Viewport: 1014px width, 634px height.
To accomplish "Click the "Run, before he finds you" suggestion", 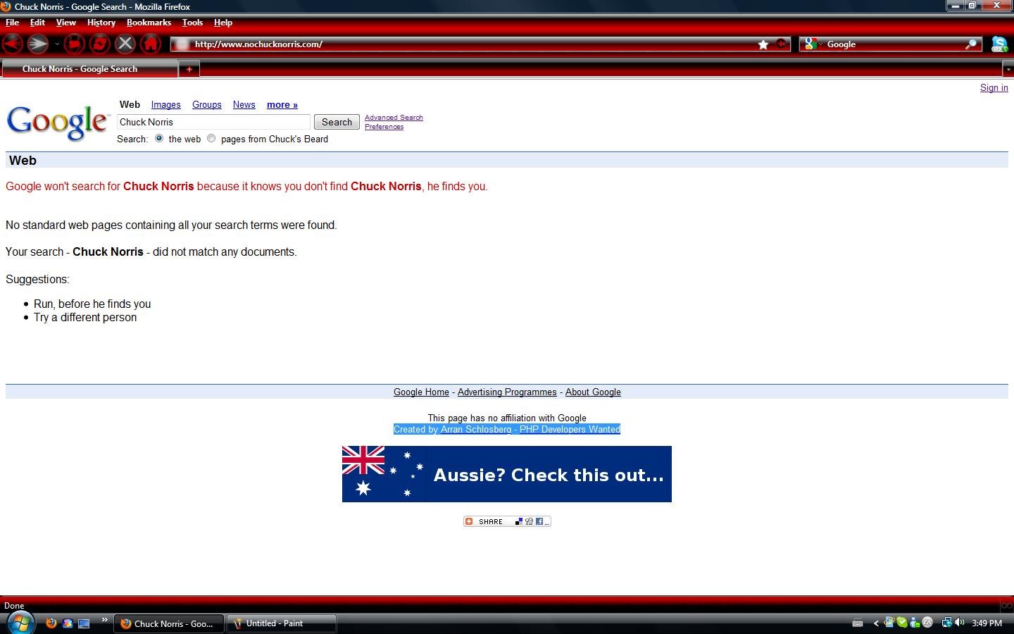I will coord(92,304).
